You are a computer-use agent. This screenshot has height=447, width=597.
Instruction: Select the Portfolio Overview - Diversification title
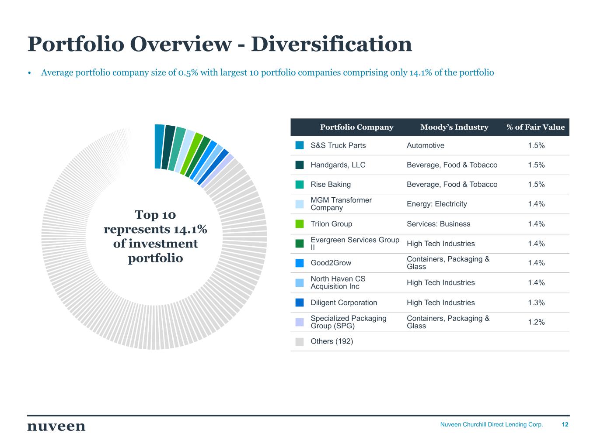[220, 44]
